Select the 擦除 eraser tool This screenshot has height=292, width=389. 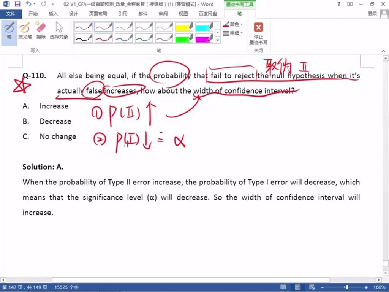(x=41, y=31)
